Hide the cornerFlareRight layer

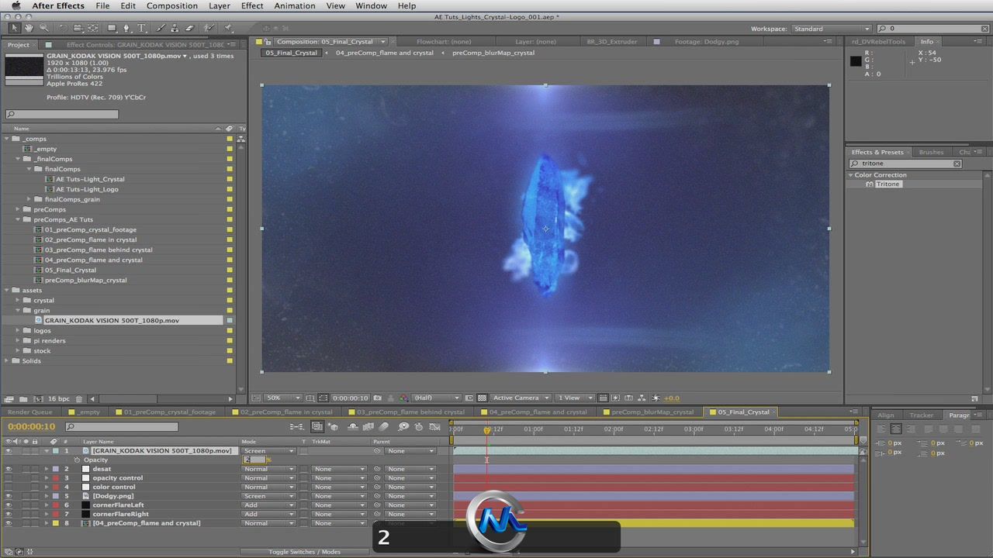9,514
